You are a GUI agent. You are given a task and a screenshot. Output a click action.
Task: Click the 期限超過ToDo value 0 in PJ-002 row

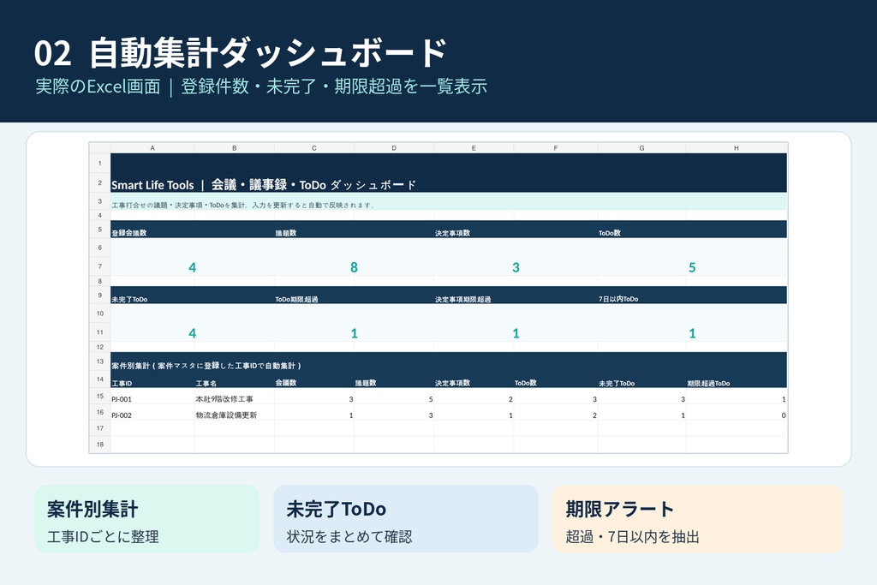point(784,415)
